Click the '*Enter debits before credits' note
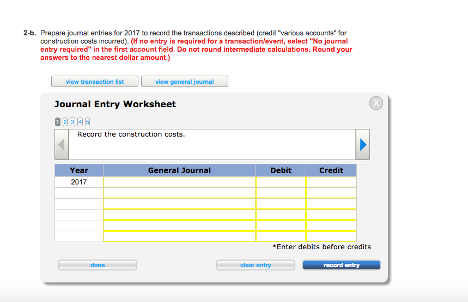Screen dimensions: 468x302 [x=321, y=247]
